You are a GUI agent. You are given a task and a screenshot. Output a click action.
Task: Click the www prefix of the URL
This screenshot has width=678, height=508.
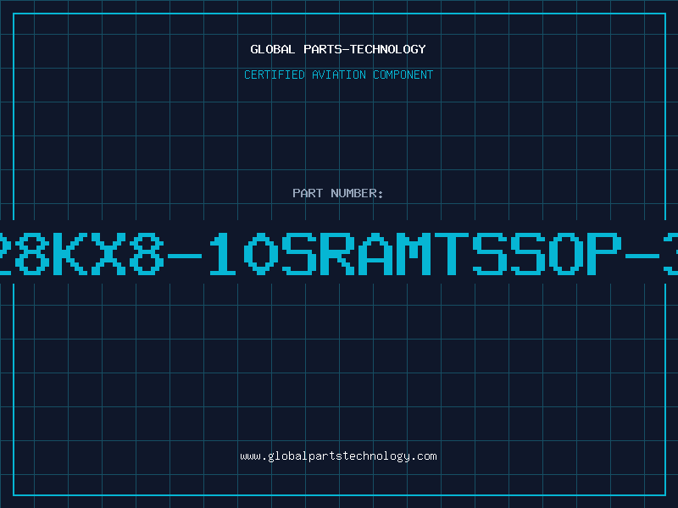251,457
